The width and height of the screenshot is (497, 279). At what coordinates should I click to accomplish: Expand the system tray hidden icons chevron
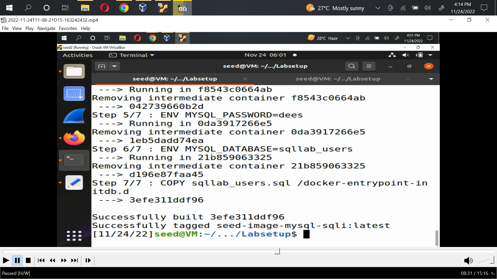coord(378,8)
